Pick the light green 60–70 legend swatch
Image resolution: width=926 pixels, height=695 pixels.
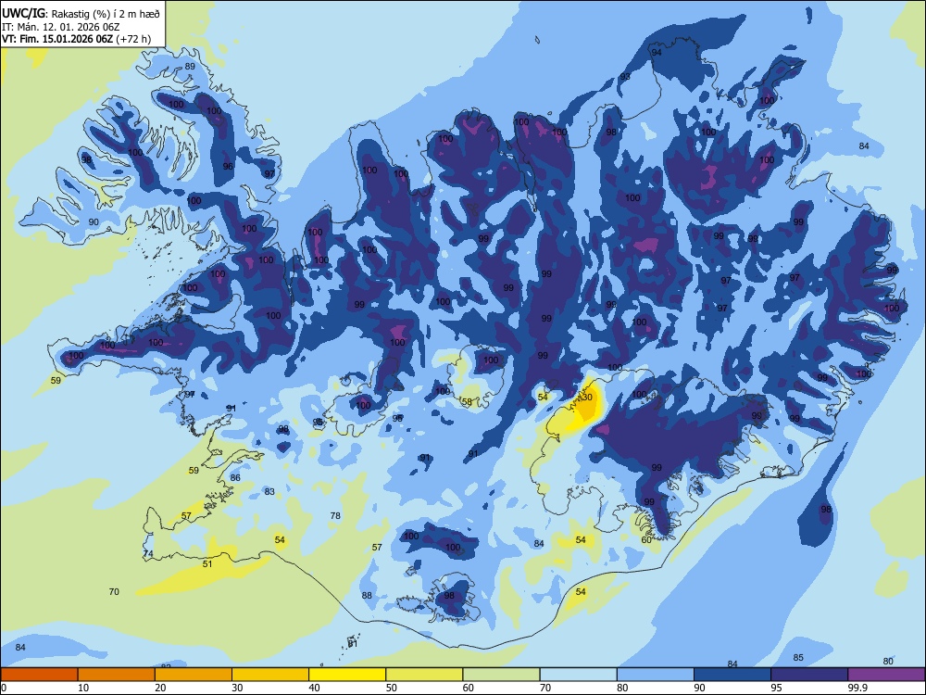coord(501,675)
